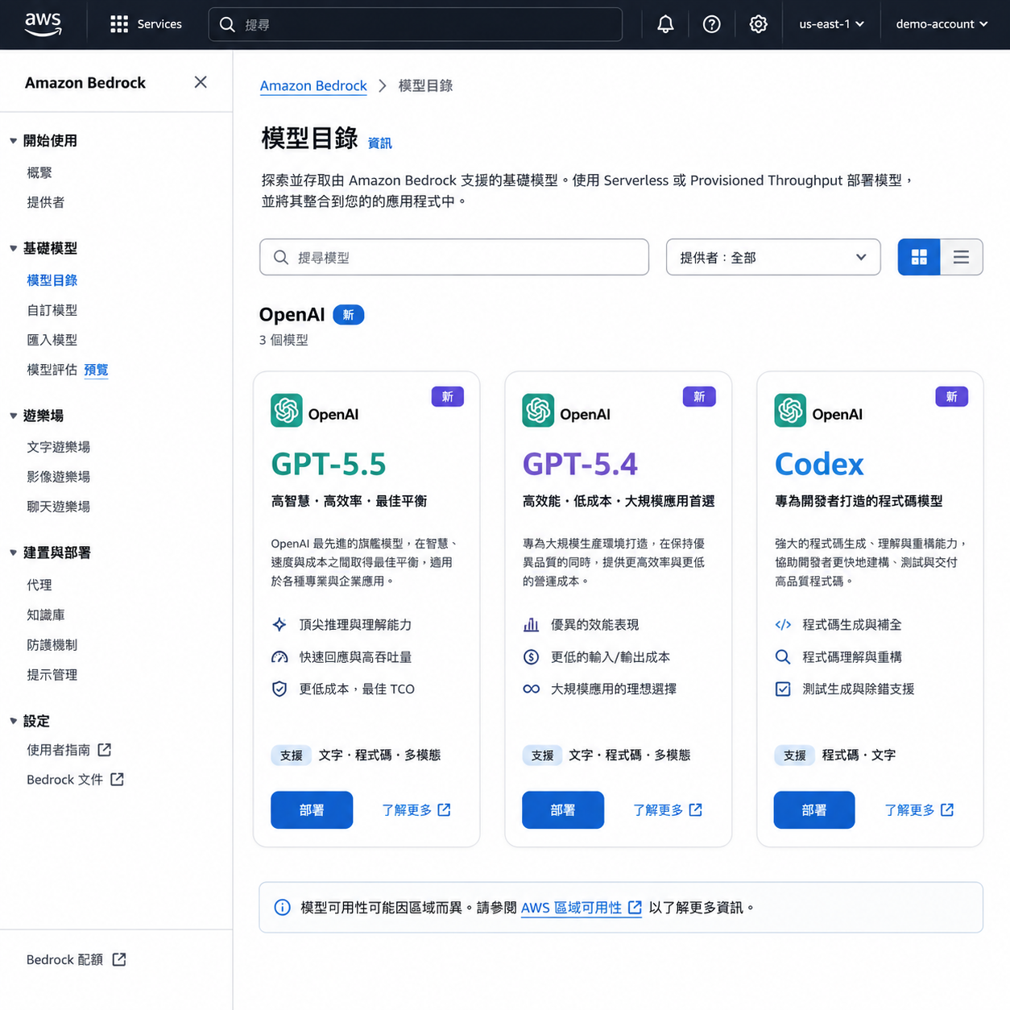Screen dimensions: 1010x1010
Task: Open 匯入模型 in the sidebar
Action: coord(52,340)
